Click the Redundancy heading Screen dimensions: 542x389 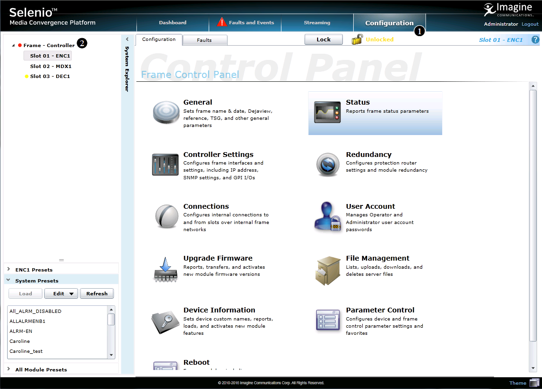(368, 155)
